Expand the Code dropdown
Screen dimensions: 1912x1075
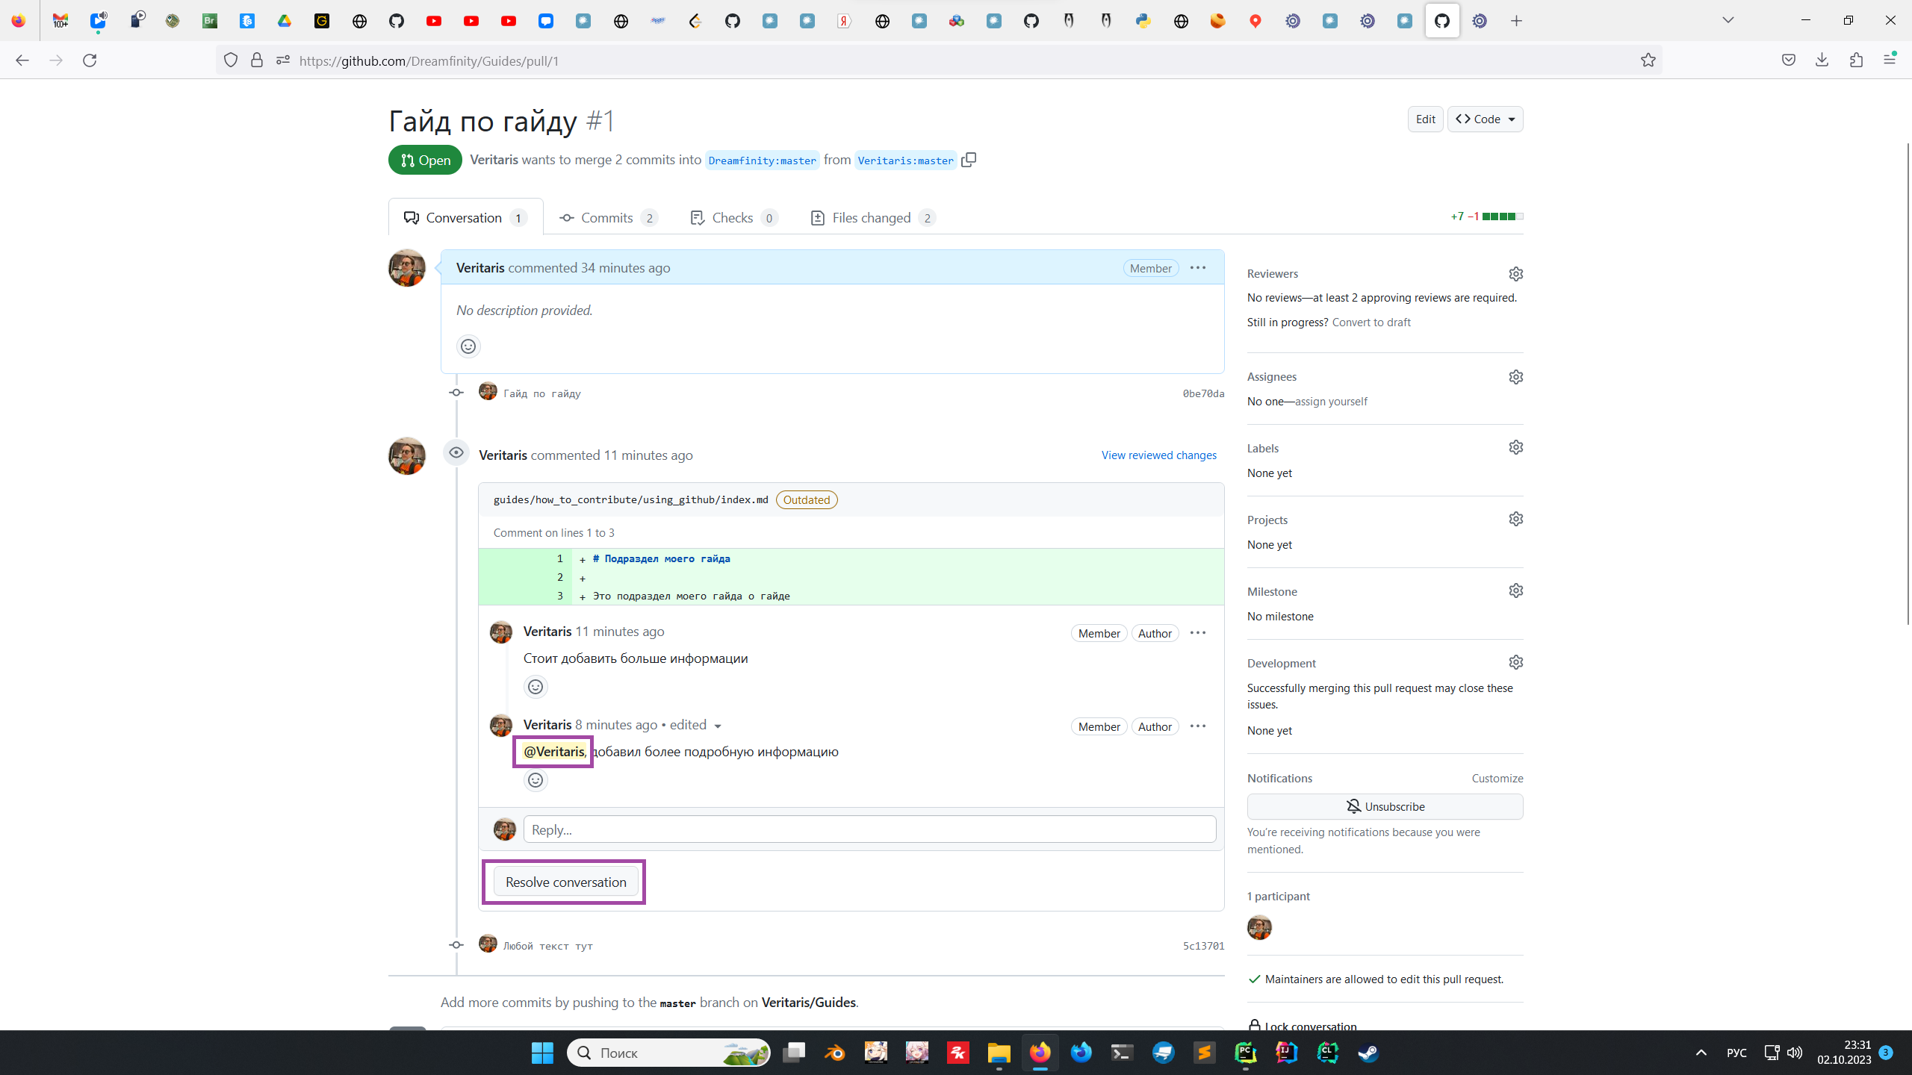(x=1485, y=119)
